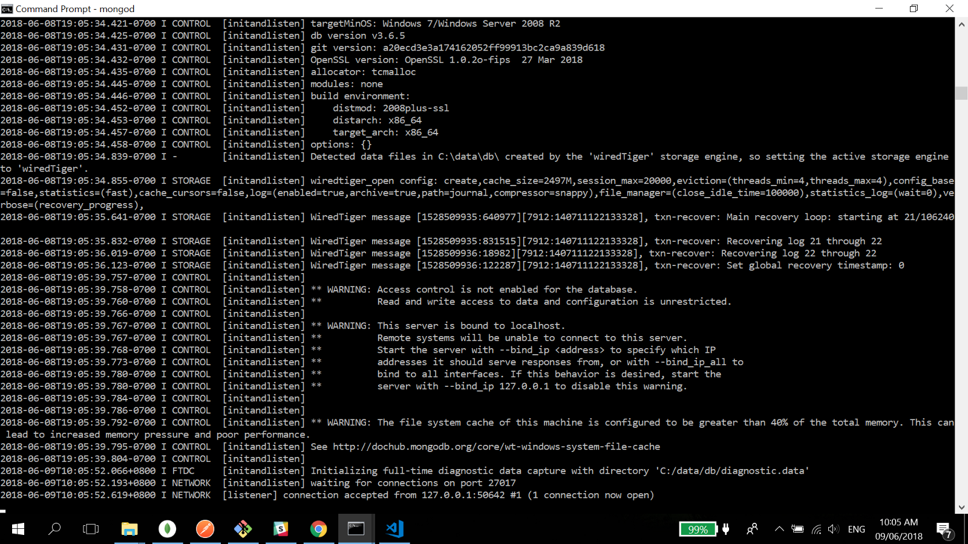968x544 pixels.
Task: Close the Command Prompt window
Action: 949,8
